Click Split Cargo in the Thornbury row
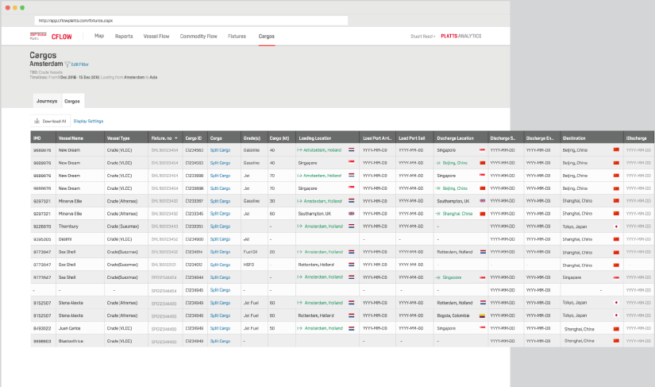Viewport: 655px width, 387px height. click(220, 226)
